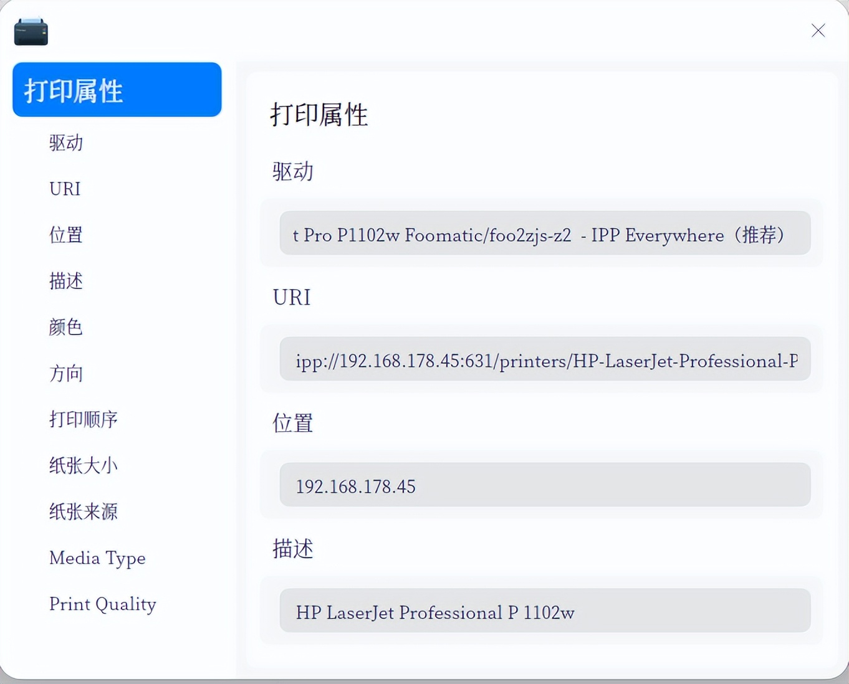
Task: Close the printer properties window
Action: 818,30
